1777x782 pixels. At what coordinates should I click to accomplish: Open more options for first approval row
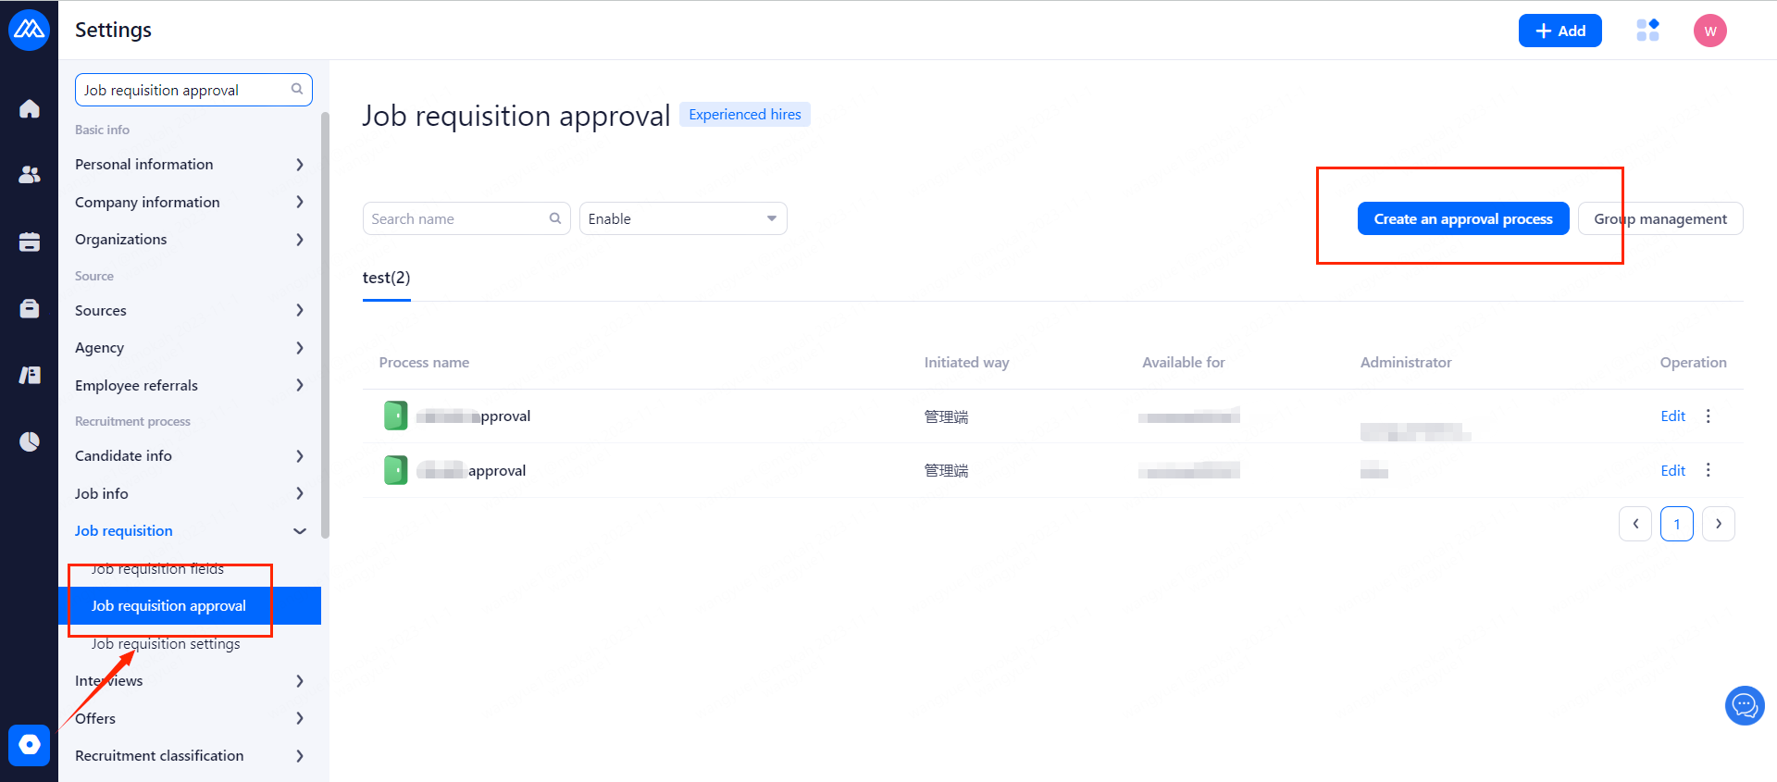point(1709,416)
